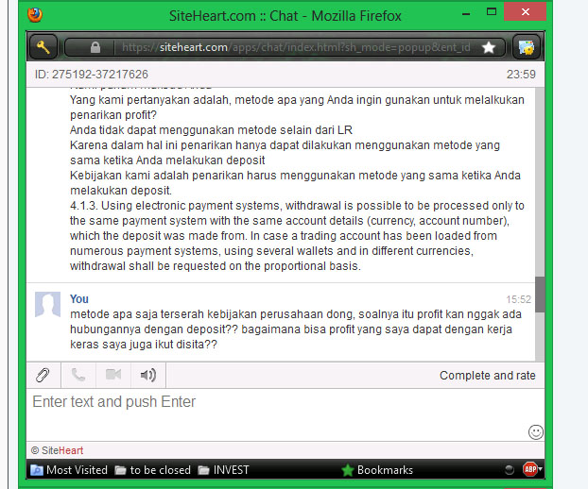Start a video call with camera icon
The height and width of the screenshot is (489, 588).
[x=113, y=375]
